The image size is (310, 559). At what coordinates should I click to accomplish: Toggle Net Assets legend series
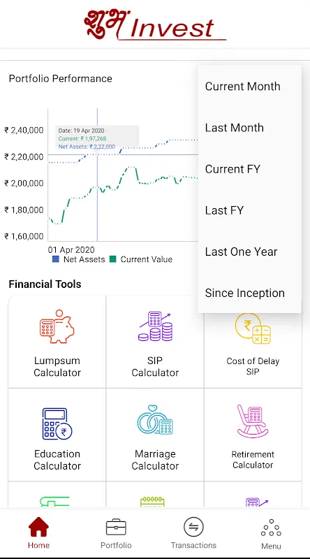point(79,259)
